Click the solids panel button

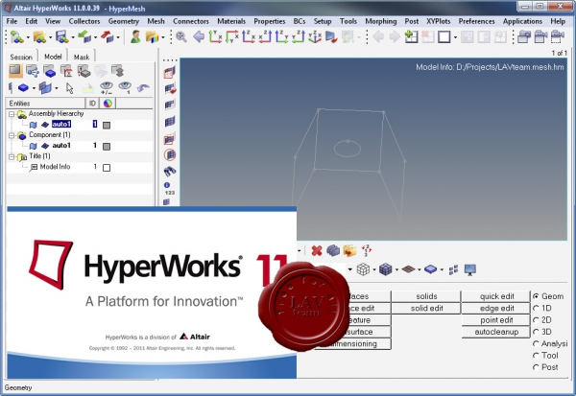tap(426, 296)
